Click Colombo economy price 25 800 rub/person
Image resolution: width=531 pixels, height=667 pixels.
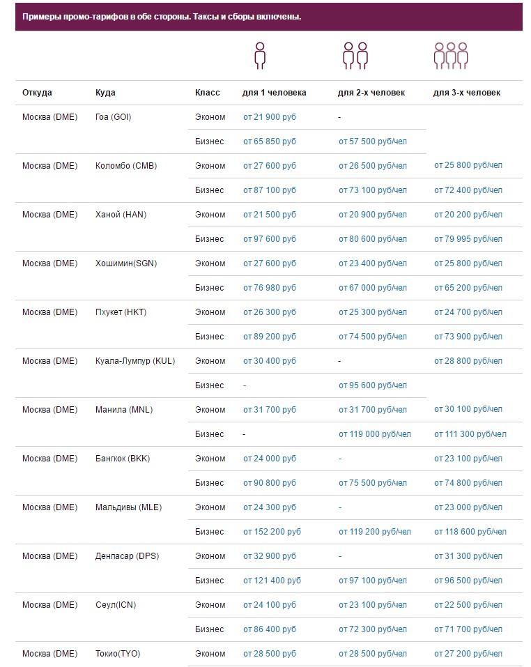[468, 166]
